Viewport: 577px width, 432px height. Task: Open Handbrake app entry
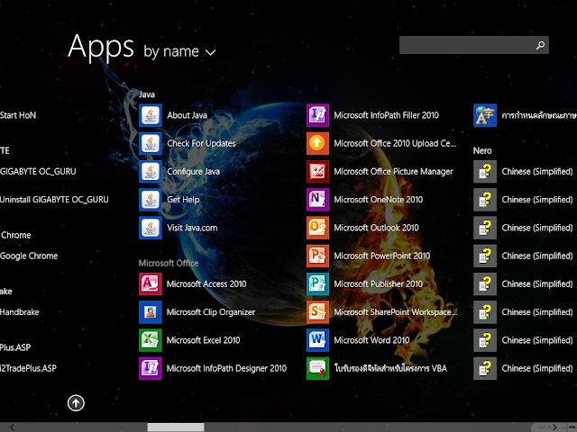tap(20, 312)
